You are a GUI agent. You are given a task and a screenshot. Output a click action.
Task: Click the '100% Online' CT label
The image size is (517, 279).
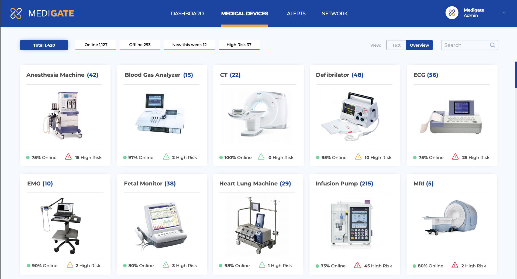(x=238, y=157)
